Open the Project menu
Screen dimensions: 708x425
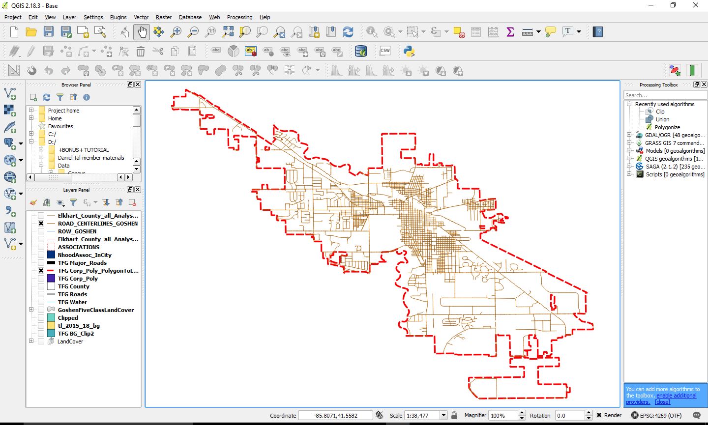pyautogui.click(x=13, y=17)
